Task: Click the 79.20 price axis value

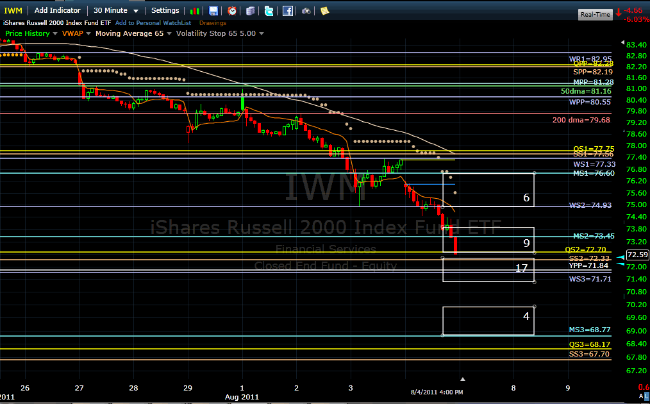Action: pos(637,122)
